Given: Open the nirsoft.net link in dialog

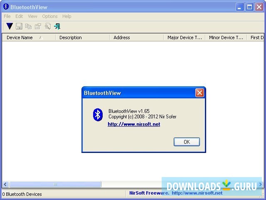Looking at the screenshot, I should tap(134, 124).
